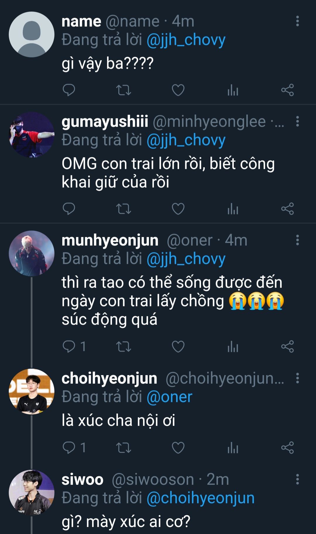Share choihyeonjun's tweet
Screen dimensions: 316x534
287,448
